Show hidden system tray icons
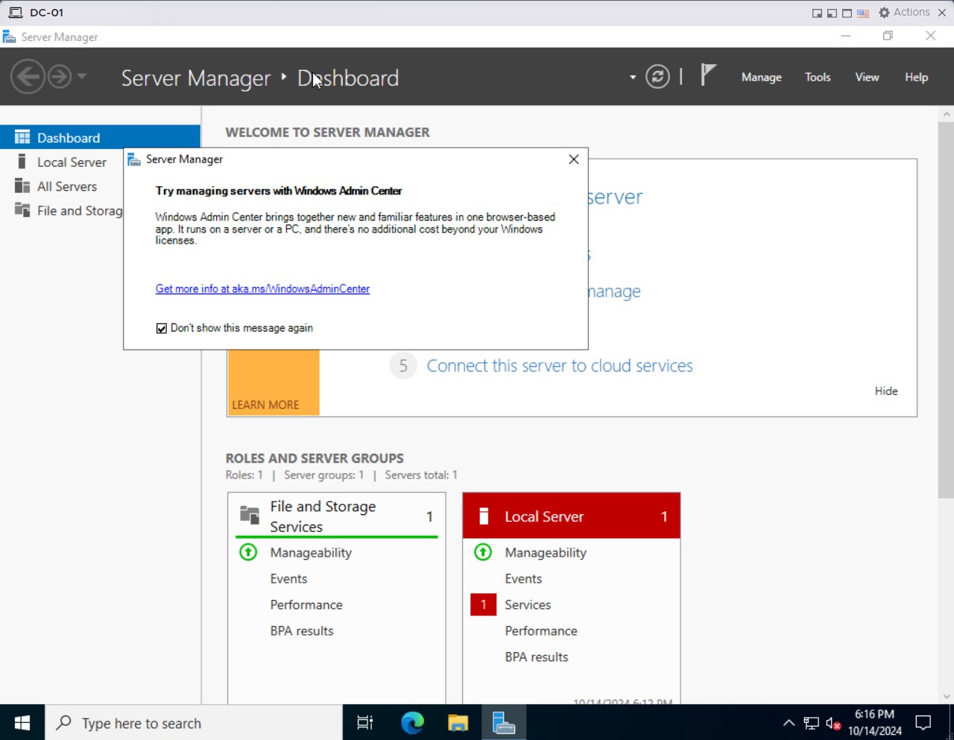 click(789, 723)
